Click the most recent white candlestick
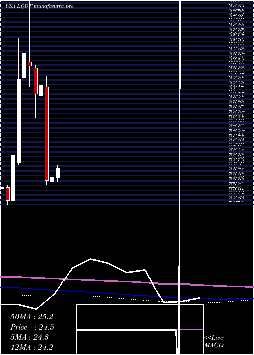 pyautogui.click(x=58, y=173)
